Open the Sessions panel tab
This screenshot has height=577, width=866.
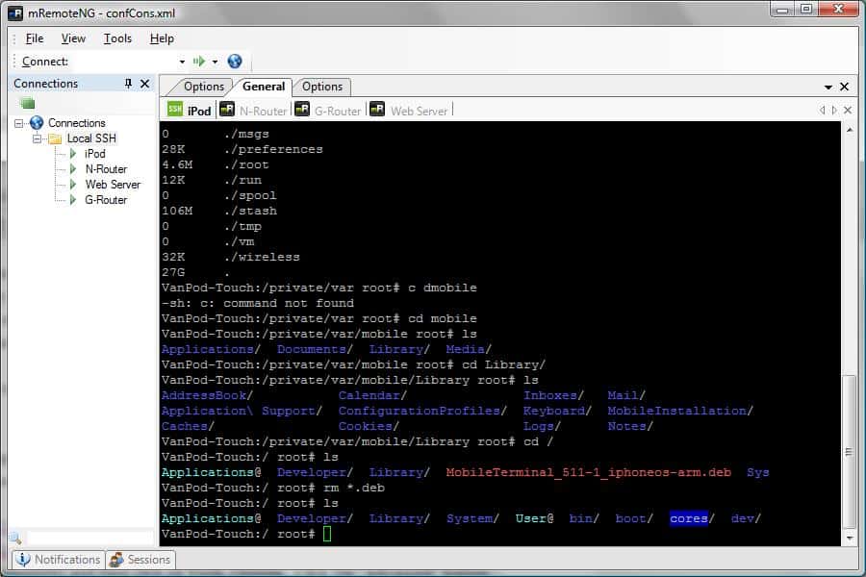click(140, 559)
